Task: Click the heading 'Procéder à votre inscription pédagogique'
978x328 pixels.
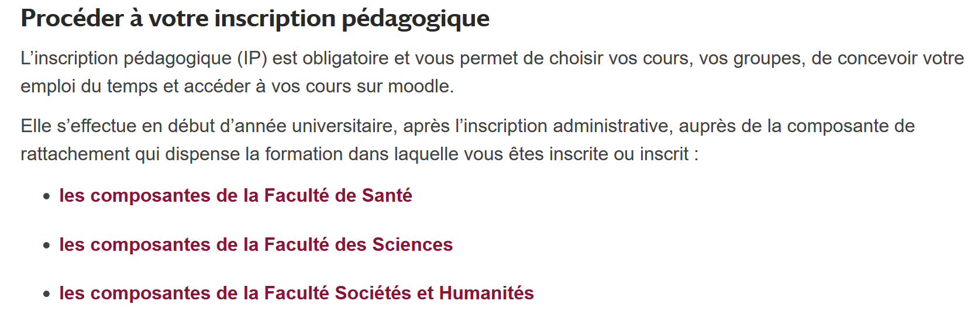Action: click(x=255, y=19)
